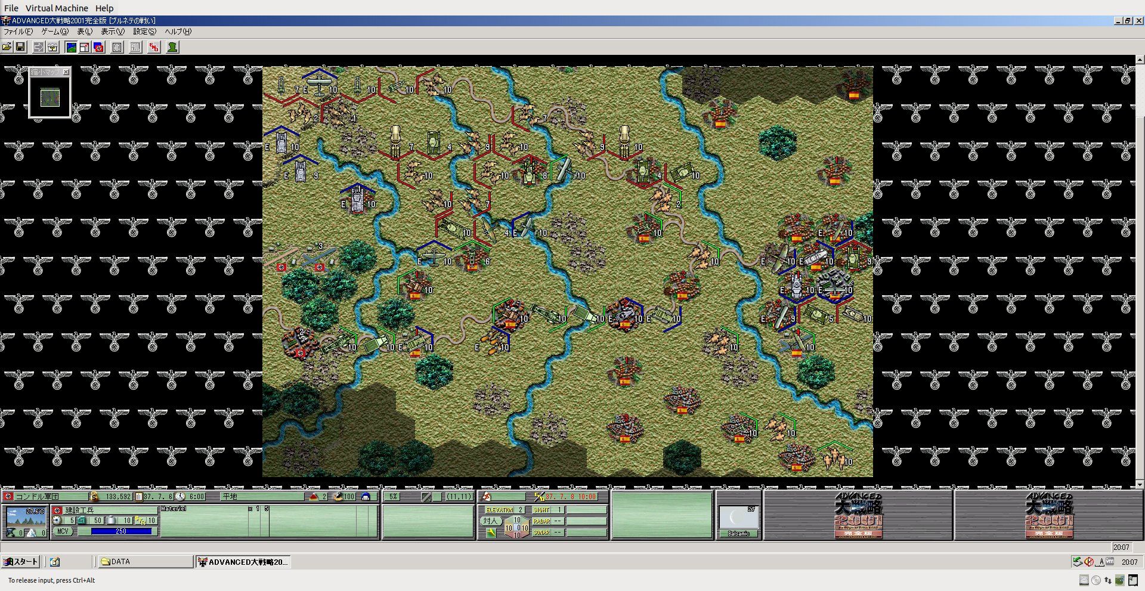Click the CD drive VM status icon
Viewport: 1145px width, 591px height.
point(1096,580)
